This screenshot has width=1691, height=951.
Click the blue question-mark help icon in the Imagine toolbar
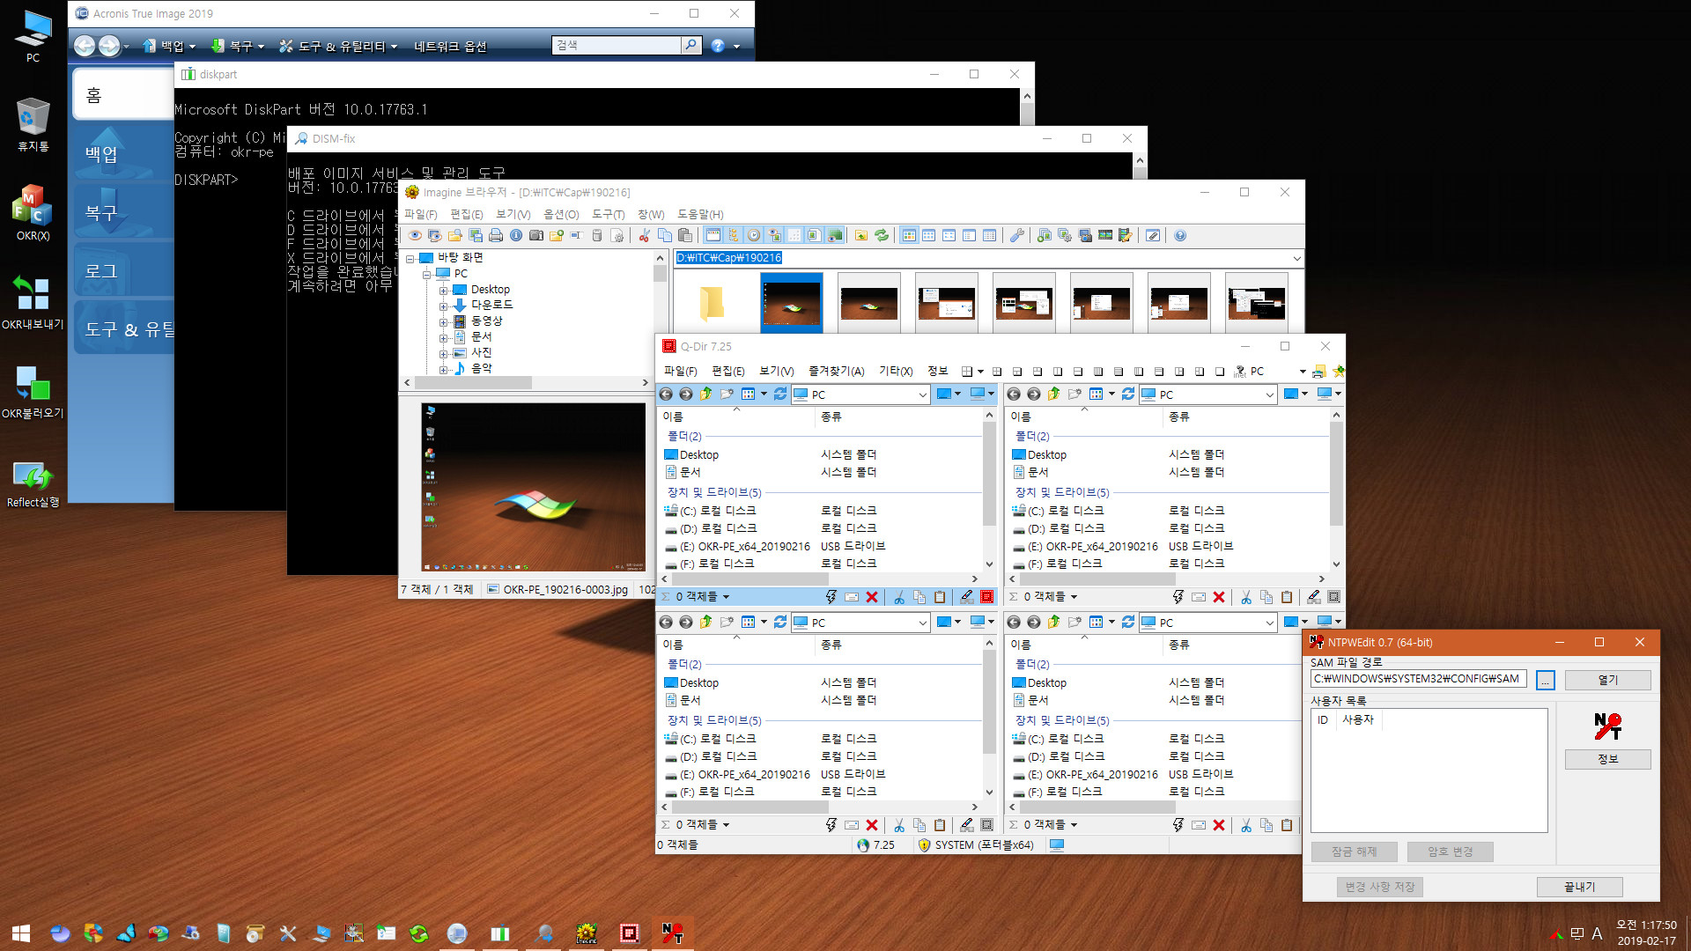[x=1180, y=236]
